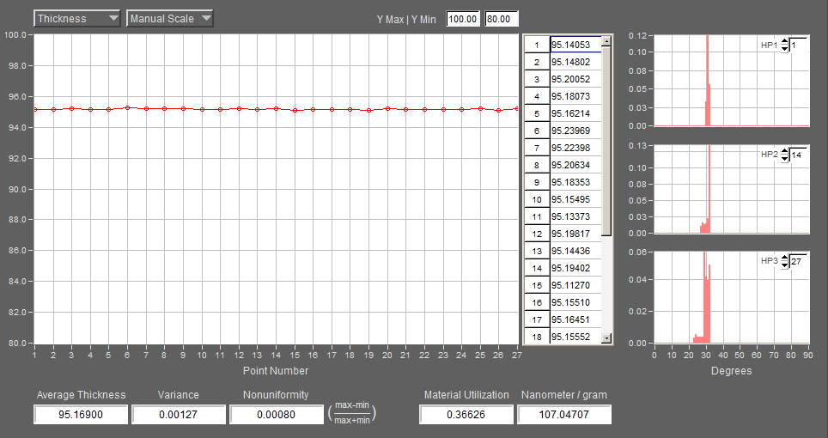This screenshot has width=828, height=438.
Task: Click the max-min over max+min formula
Action: pyautogui.click(x=353, y=413)
